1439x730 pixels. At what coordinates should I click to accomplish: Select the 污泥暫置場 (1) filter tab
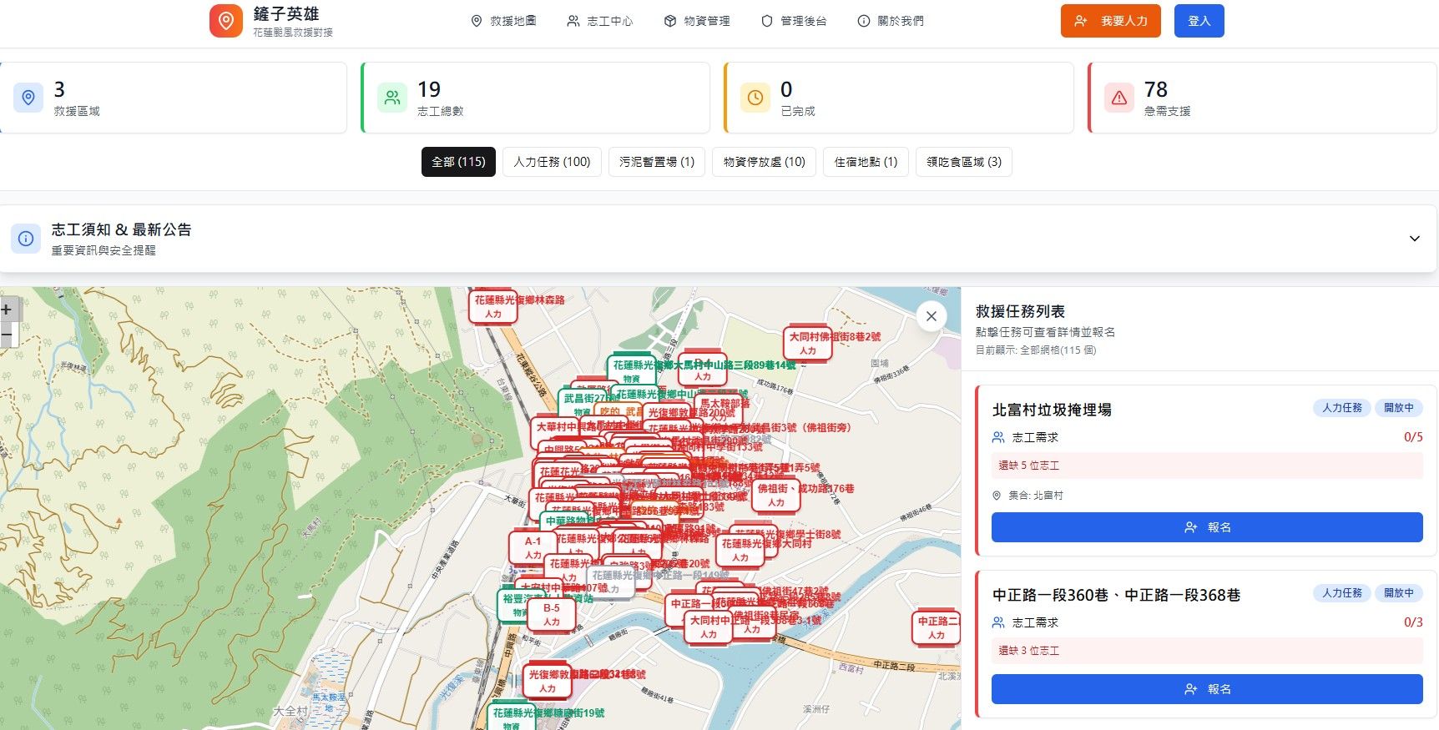[x=657, y=162]
